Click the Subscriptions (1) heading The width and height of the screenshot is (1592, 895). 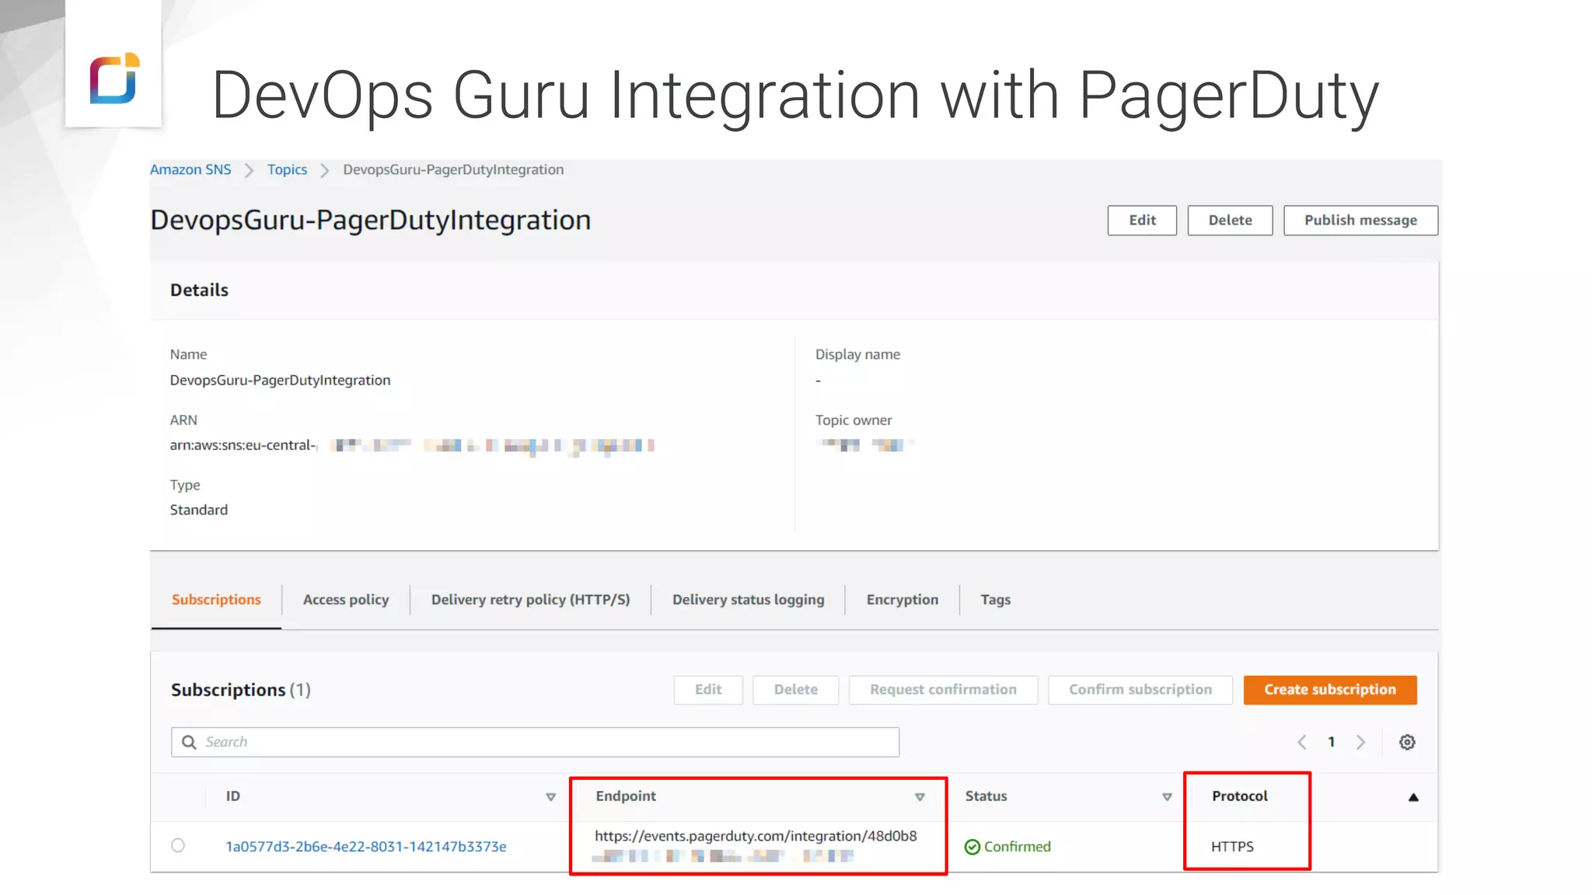[241, 690]
